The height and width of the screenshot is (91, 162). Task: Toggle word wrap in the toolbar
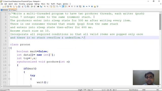click(57, 7)
